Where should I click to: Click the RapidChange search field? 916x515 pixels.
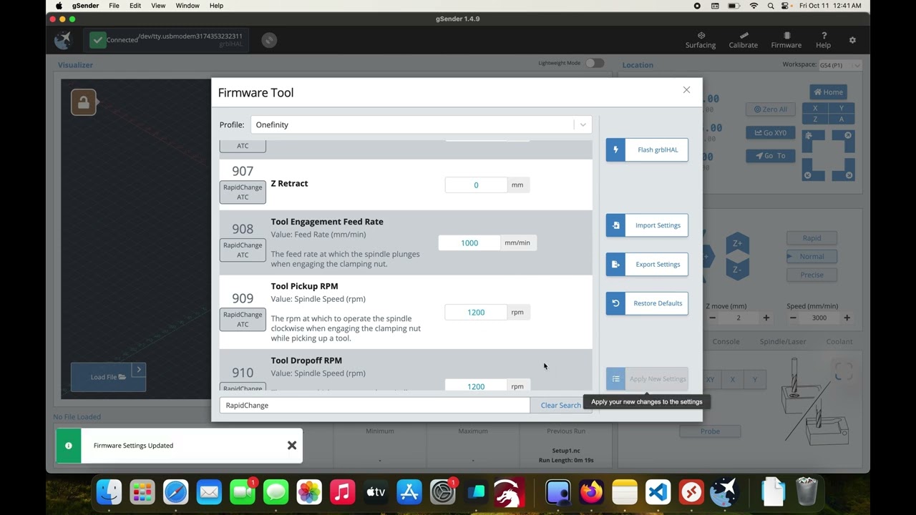[374, 406]
